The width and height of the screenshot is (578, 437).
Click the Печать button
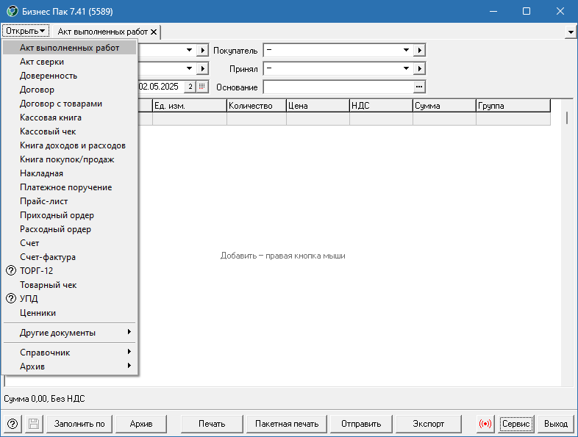click(212, 424)
